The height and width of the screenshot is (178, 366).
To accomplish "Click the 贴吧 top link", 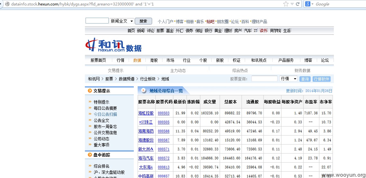I will 210,22.
